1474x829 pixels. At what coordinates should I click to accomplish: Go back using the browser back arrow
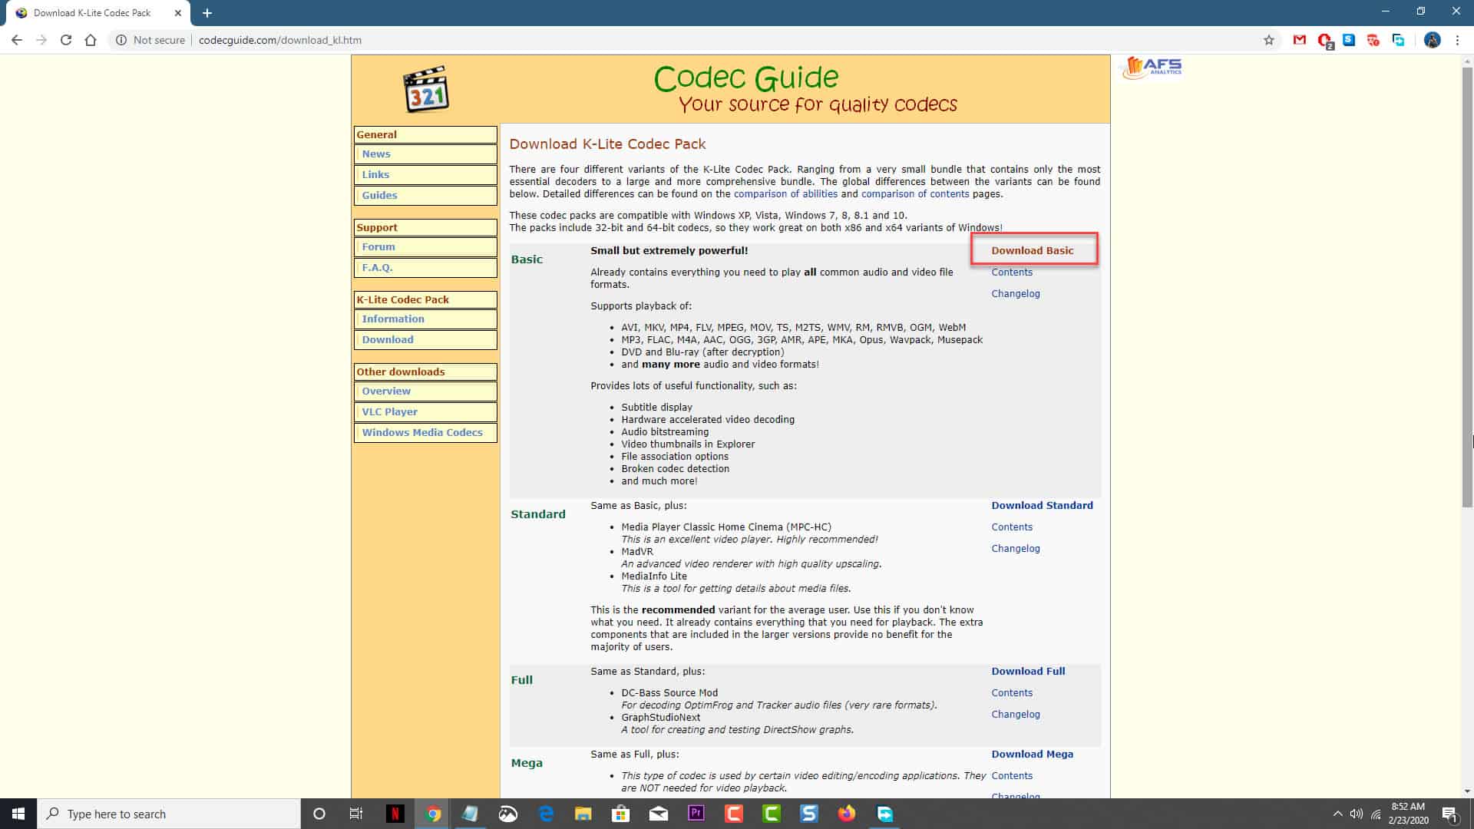tap(17, 40)
